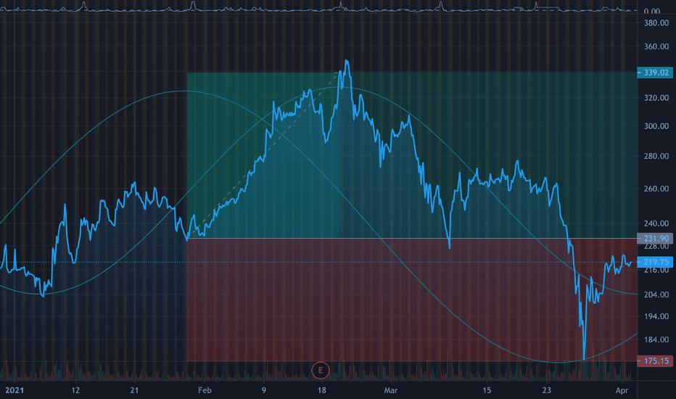Click the Apr label on time axis
This screenshot has width=676, height=399.
(622, 390)
